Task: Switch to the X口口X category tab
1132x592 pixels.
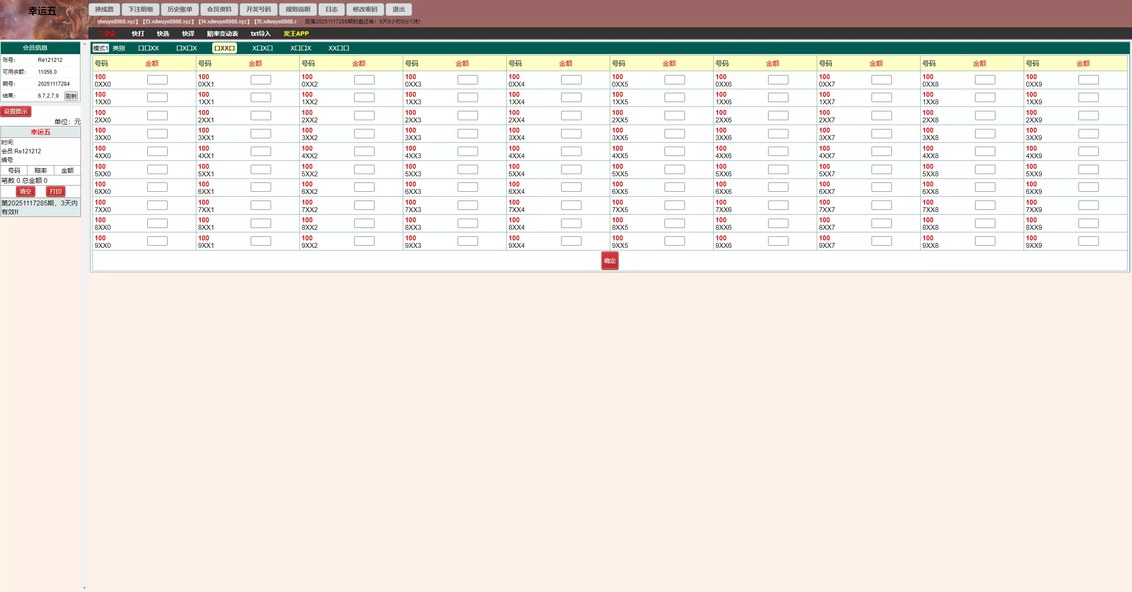Action: 301,48
